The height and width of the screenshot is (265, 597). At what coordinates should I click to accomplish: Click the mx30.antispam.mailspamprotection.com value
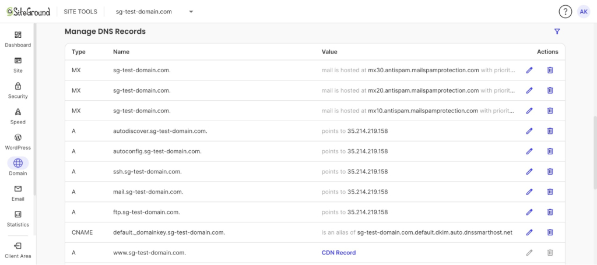[423, 70]
